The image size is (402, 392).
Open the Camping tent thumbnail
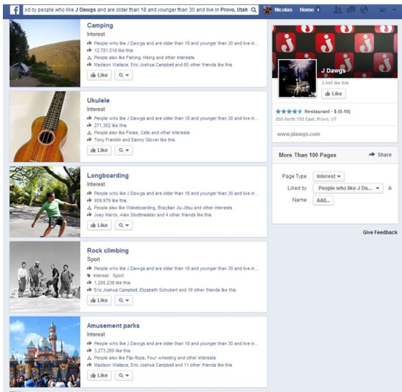click(45, 53)
